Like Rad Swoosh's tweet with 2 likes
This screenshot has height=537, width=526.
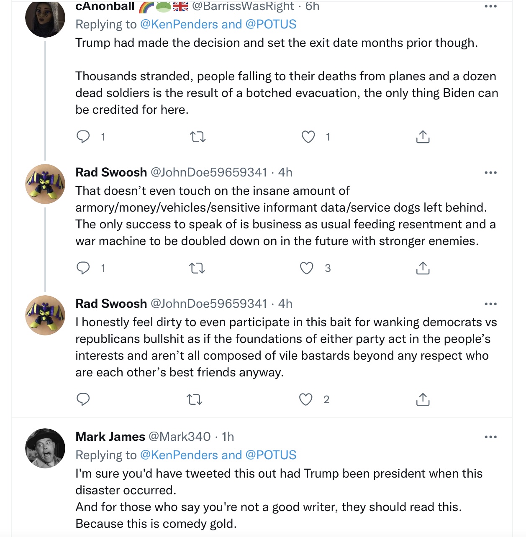pyautogui.click(x=306, y=399)
